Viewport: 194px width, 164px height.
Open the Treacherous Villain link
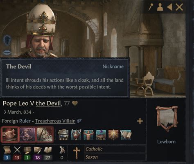pyautogui.click(x=55, y=121)
